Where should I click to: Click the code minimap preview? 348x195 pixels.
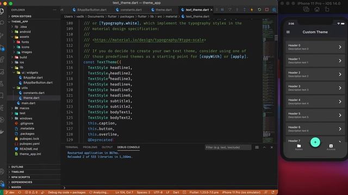pyautogui.click(x=268, y=81)
